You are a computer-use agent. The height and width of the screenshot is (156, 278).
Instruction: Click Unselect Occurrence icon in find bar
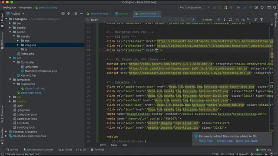[243, 19]
